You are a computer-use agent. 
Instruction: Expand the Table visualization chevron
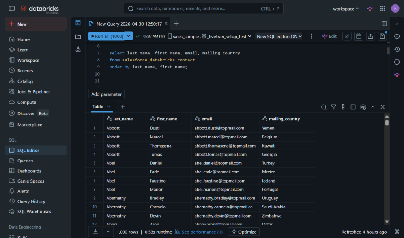tap(109, 106)
